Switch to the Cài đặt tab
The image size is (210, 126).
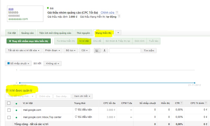click(x=12, y=33)
